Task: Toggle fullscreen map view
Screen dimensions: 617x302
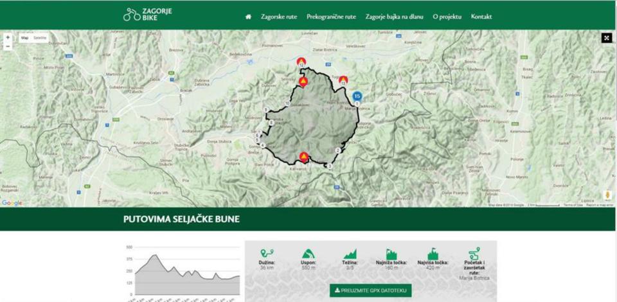Action: [x=605, y=38]
